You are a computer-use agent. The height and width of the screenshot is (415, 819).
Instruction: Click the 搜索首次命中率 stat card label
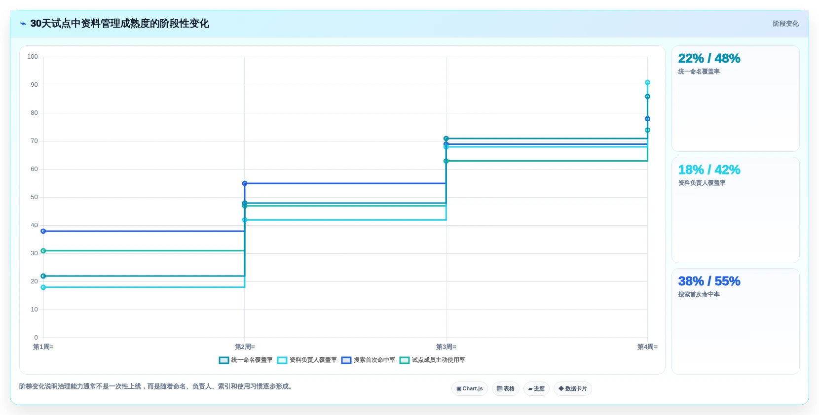point(699,294)
